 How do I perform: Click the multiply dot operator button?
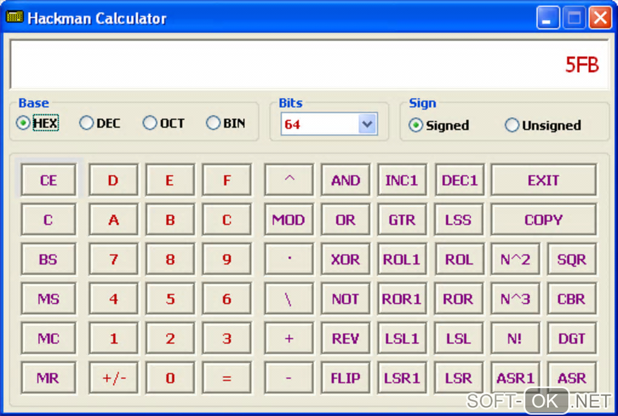(289, 259)
